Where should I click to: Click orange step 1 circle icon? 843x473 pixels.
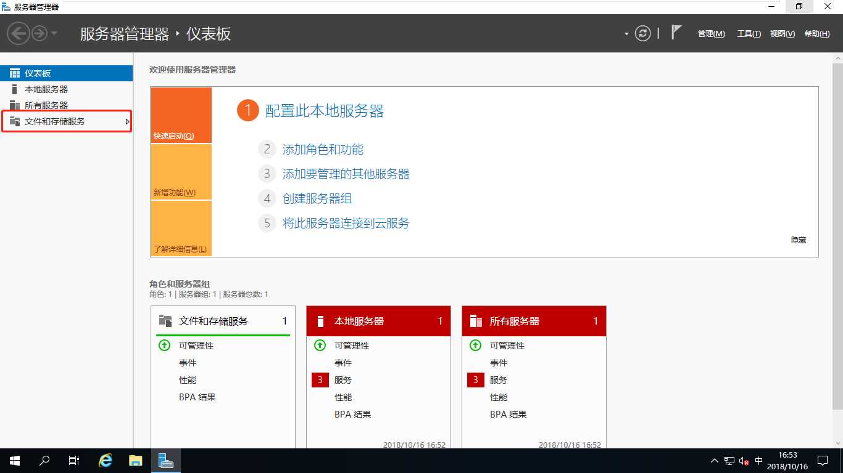click(x=247, y=111)
